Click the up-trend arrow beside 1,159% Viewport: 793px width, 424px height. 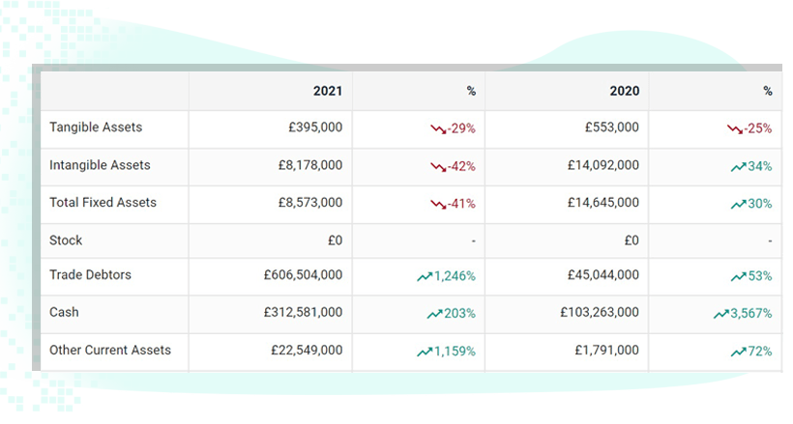[x=425, y=352]
